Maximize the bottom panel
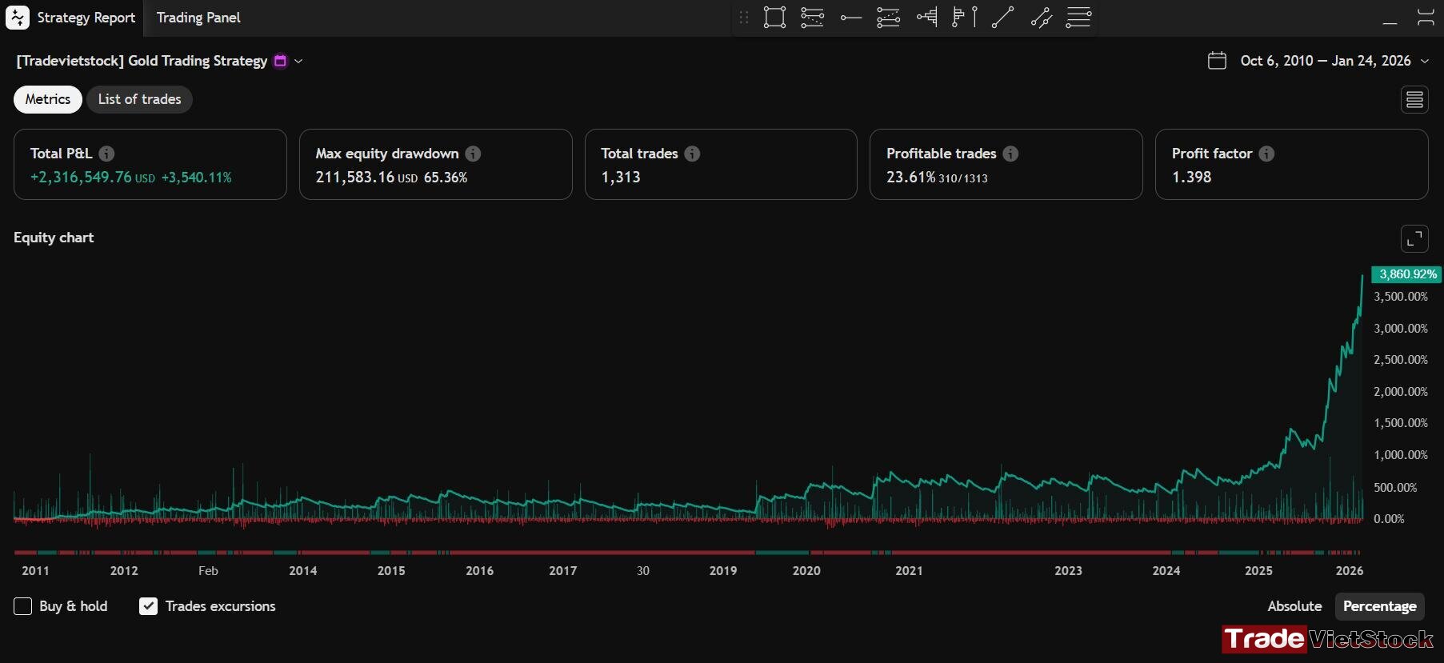Viewport: 1444px width, 663px height. pyautogui.click(x=1426, y=18)
